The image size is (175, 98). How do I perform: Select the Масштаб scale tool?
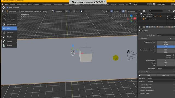pyautogui.click(x=10, y=37)
